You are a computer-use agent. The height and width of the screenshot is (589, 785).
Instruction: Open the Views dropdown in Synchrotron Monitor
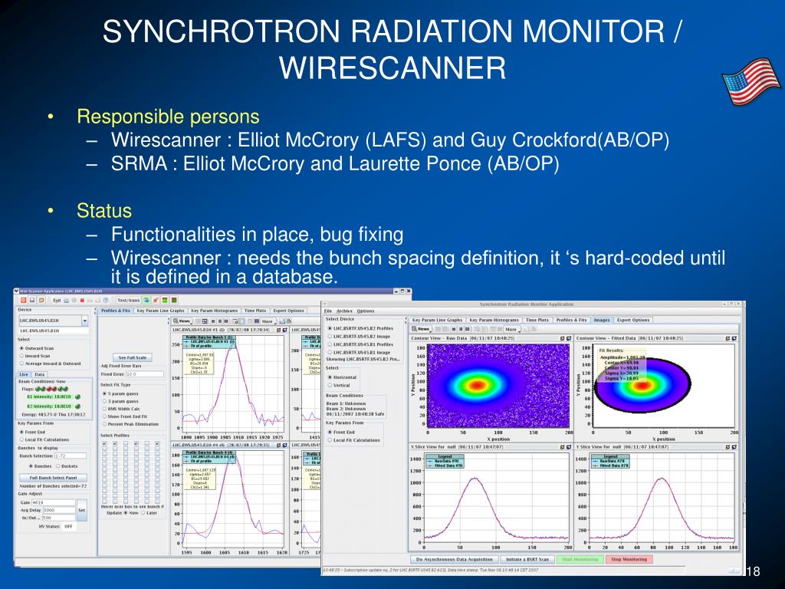tap(421, 329)
